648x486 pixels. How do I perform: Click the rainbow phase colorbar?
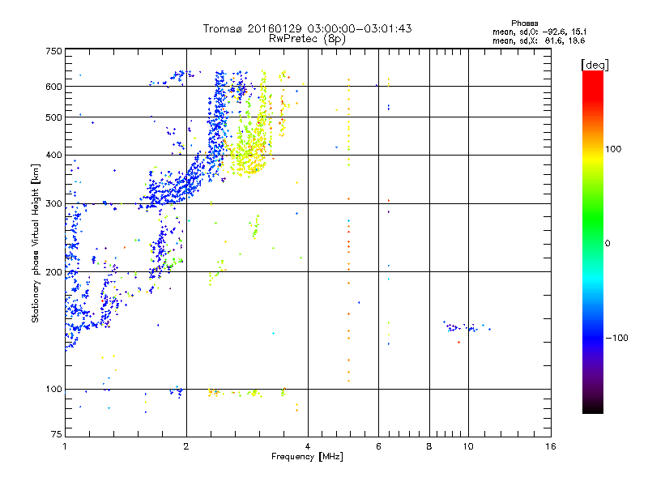pos(593,241)
